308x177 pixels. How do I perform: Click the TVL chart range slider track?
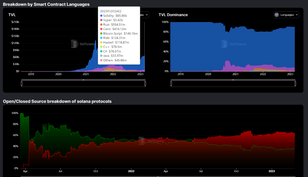(x=83, y=84)
